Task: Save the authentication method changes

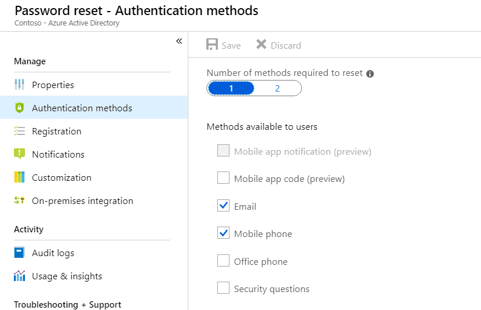Action: point(223,45)
